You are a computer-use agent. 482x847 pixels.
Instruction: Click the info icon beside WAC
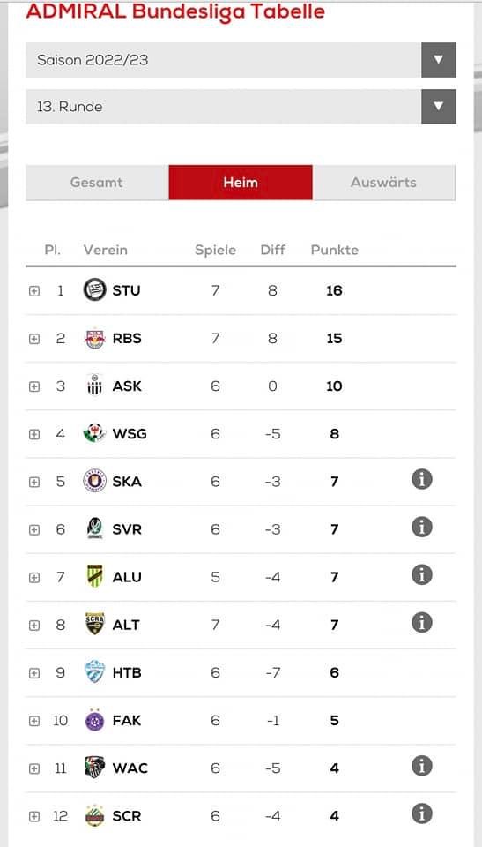[422, 766]
